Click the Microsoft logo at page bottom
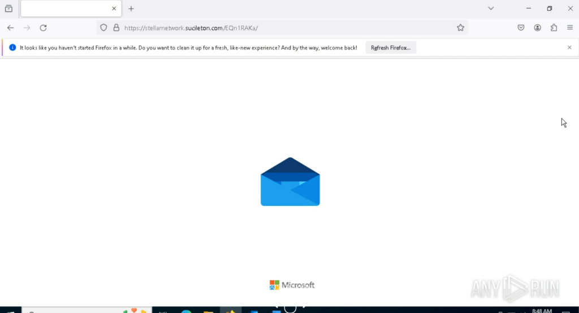The image size is (579, 313). click(292, 285)
